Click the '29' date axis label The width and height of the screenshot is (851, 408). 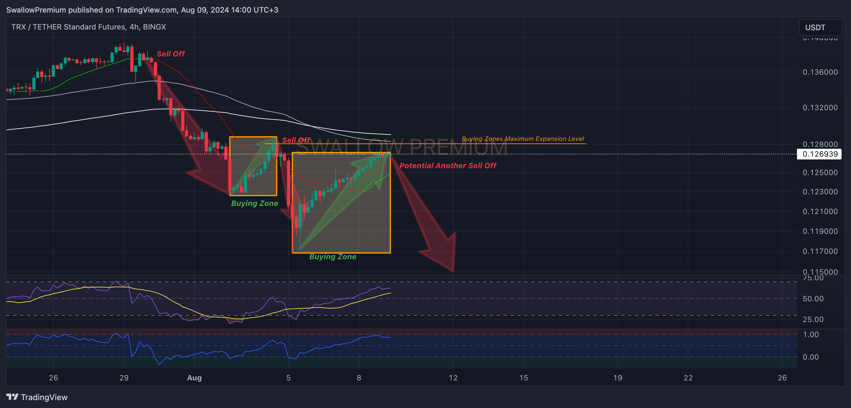pos(124,378)
